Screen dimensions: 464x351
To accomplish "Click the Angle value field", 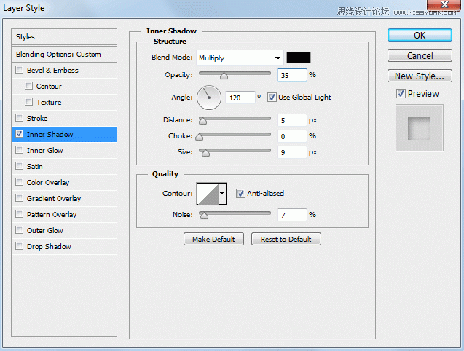I will coord(240,98).
